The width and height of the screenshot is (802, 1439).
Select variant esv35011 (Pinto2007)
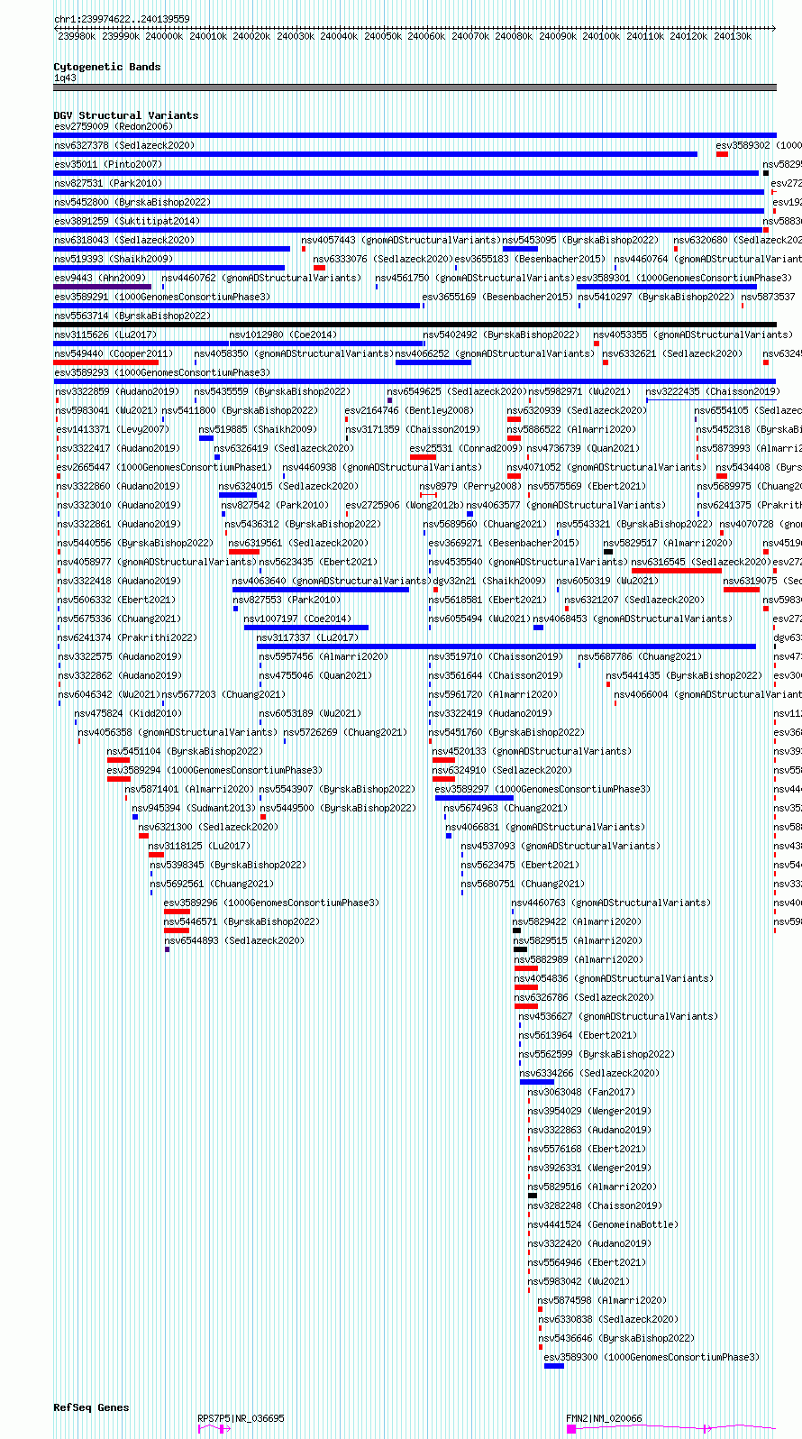point(406,173)
